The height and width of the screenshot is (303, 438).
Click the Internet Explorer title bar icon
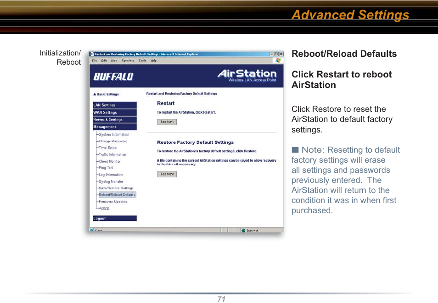pyautogui.click(x=92, y=54)
